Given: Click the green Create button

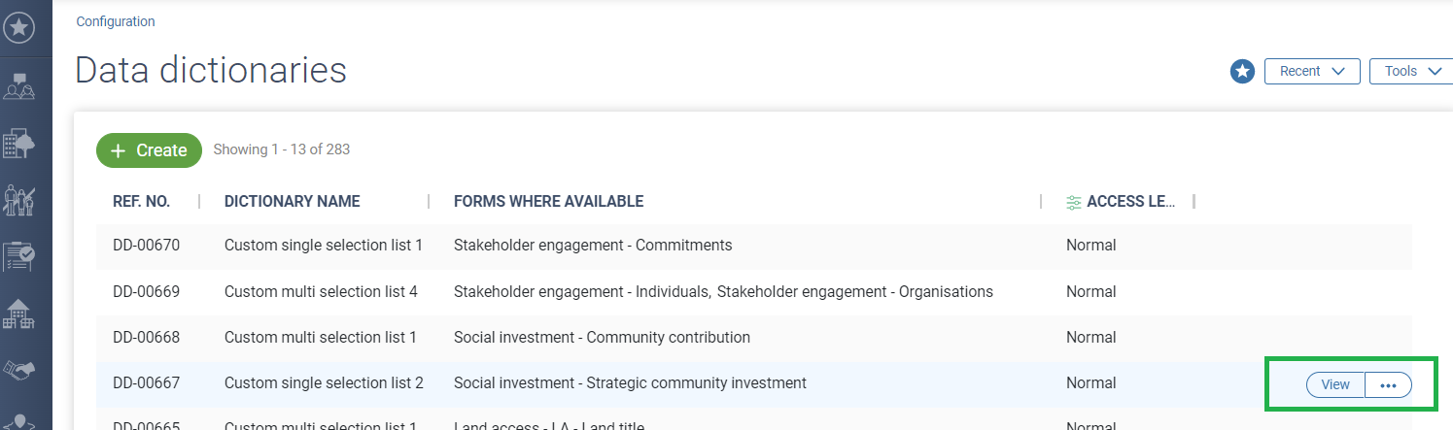Looking at the screenshot, I should point(149,150).
